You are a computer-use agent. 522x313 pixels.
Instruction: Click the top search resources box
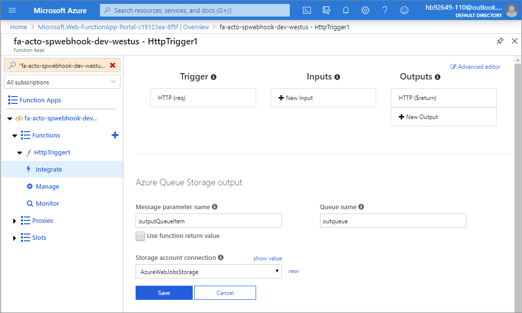pyautogui.click(x=195, y=10)
